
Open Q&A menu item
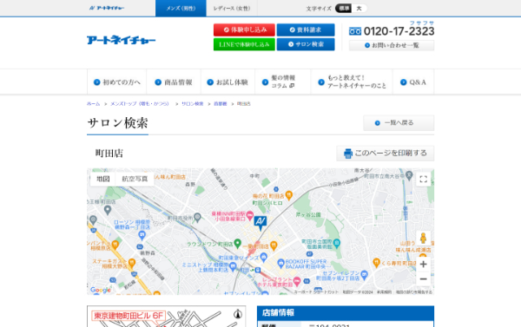pos(413,82)
